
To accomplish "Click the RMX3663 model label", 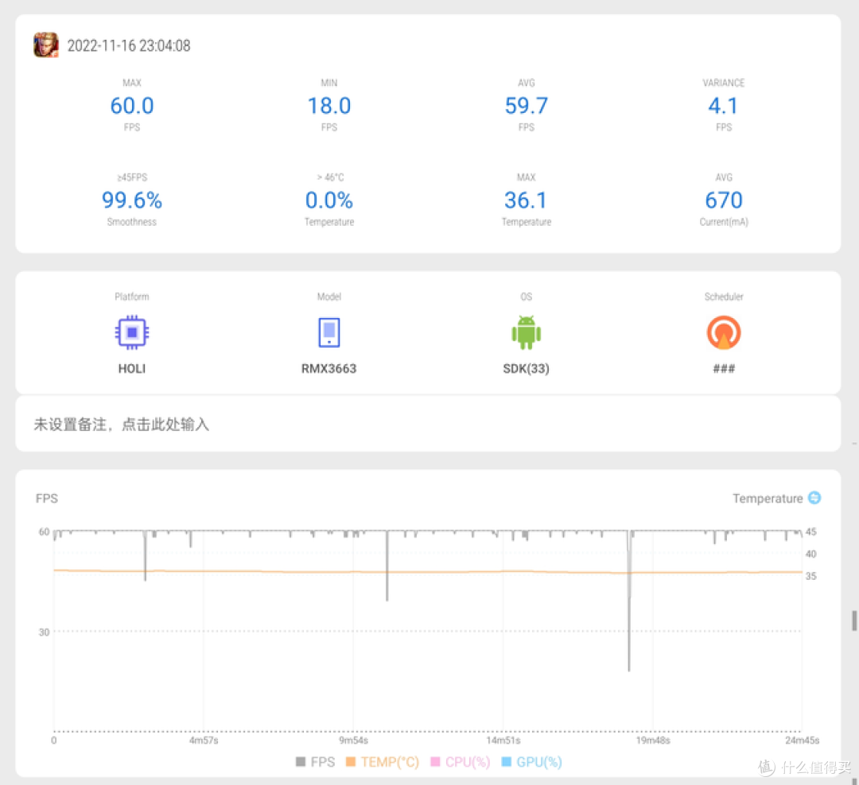I will click(329, 369).
